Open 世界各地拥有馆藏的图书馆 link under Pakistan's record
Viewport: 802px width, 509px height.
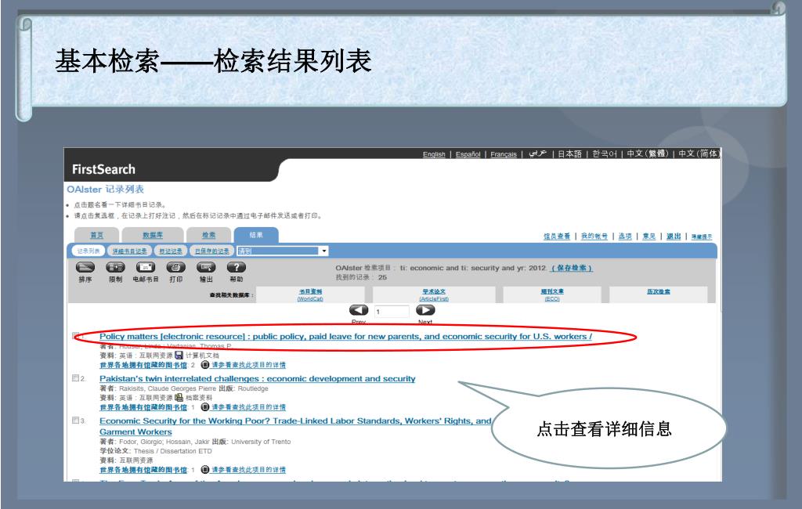[x=144, y=408]
